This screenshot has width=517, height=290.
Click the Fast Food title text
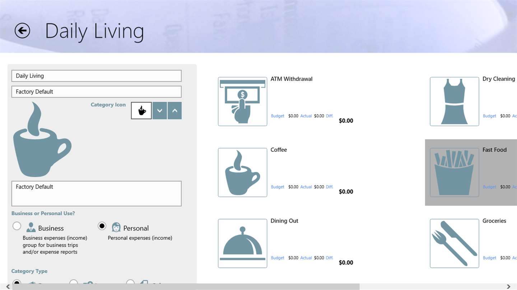[494, 150]
